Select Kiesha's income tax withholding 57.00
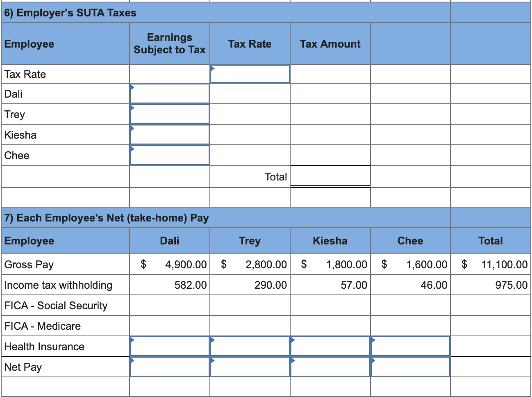This screenshot has height=397, width=532. click(354, 285)
